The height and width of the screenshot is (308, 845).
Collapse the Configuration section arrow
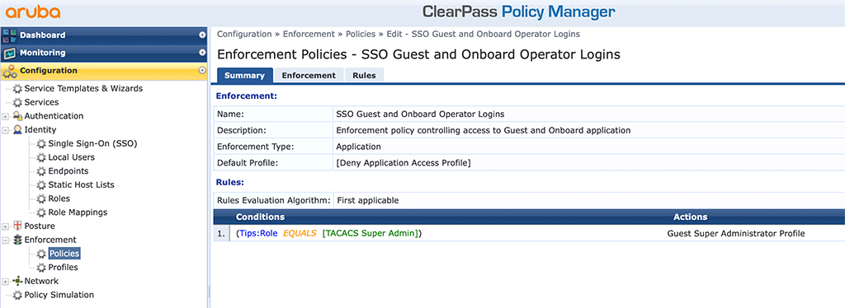[x=202, y=71]
